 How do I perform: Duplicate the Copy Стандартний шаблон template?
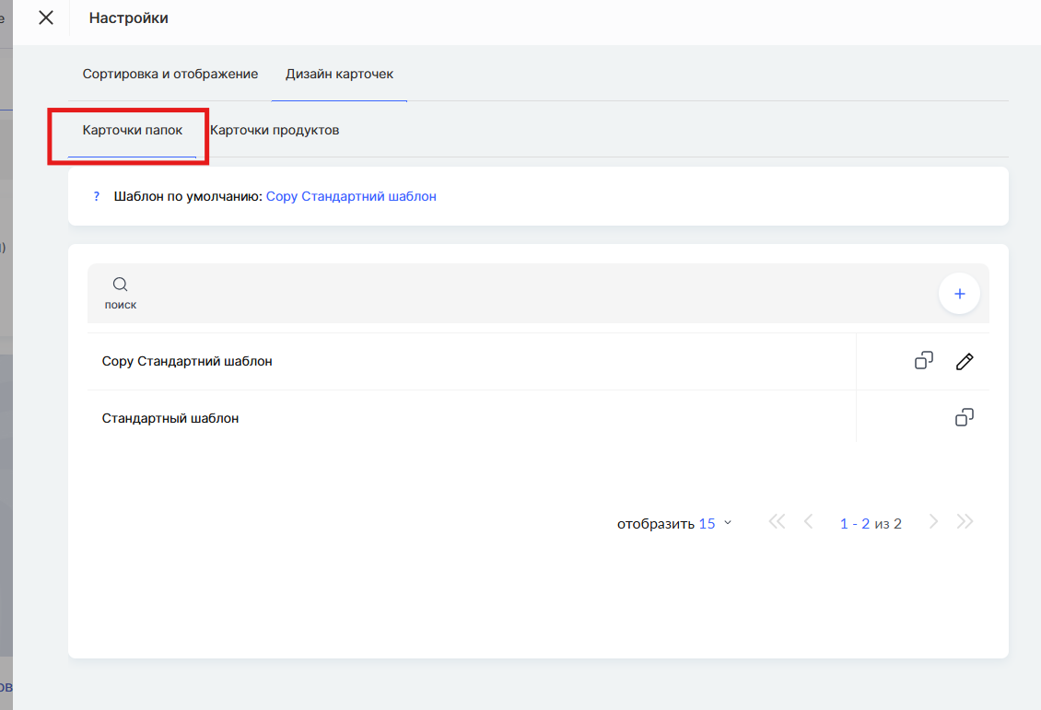pyautogui.click(x=923, y=361)
